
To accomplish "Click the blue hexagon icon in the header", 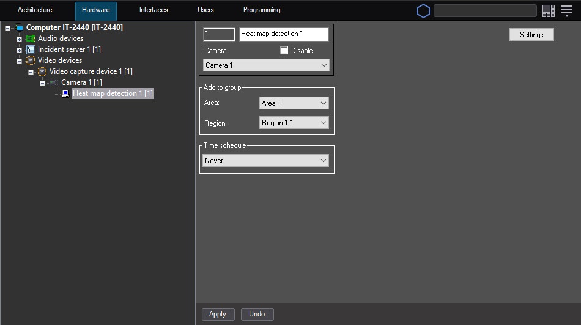I will click(x=423, y=11).
